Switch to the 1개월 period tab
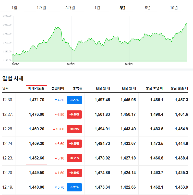Image resolution: width=193 pixels, height=195 pixels. 41,8
